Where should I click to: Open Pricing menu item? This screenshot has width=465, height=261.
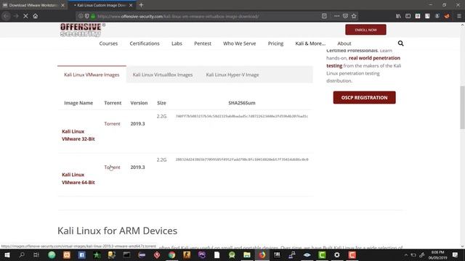point(275,43)
